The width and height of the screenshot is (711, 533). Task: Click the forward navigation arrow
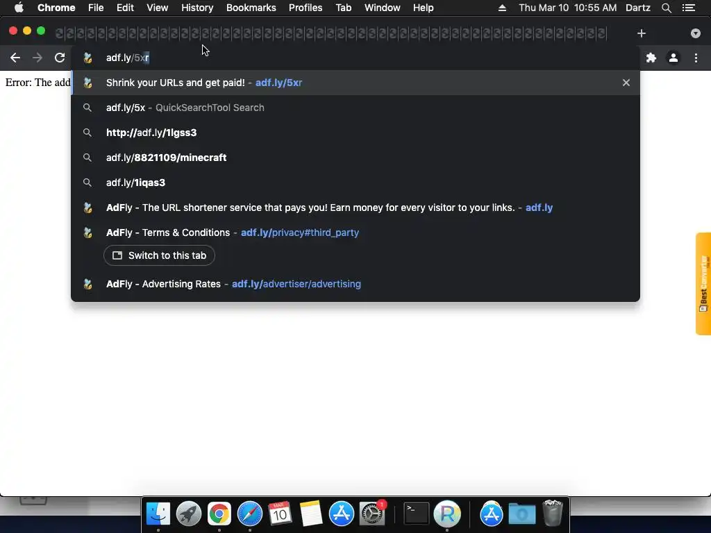click(x=37, y=58)
